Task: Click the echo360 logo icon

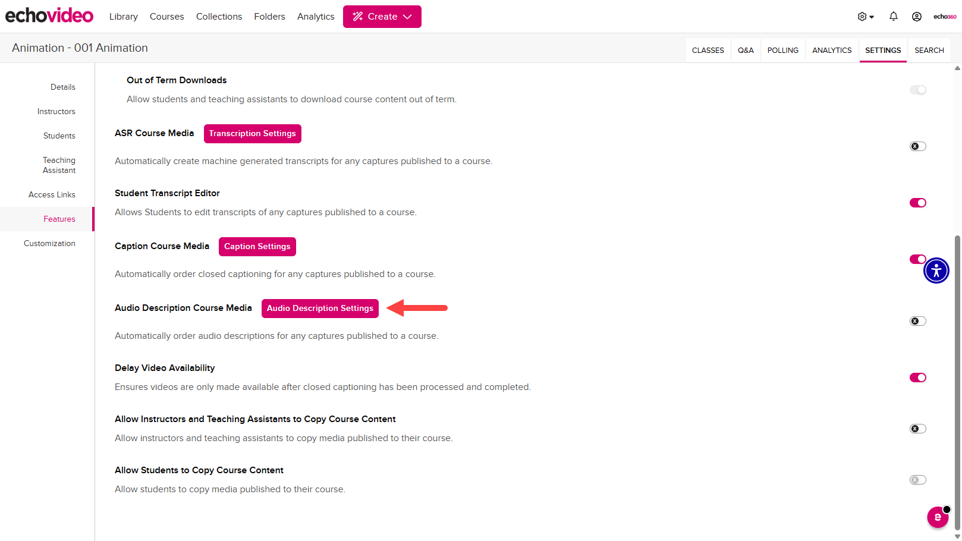Action: 945,17
